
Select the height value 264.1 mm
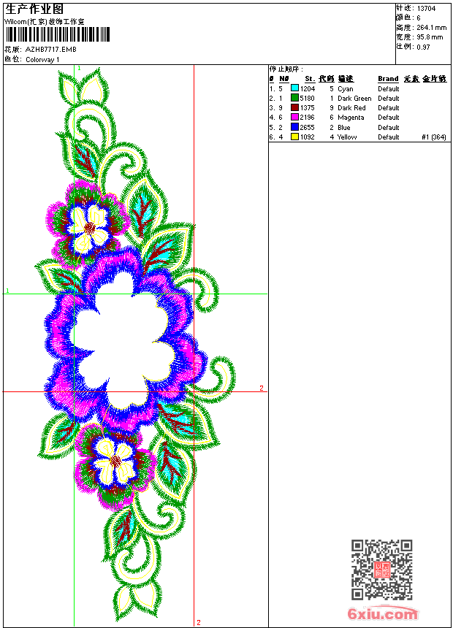[x=431, y=28]
